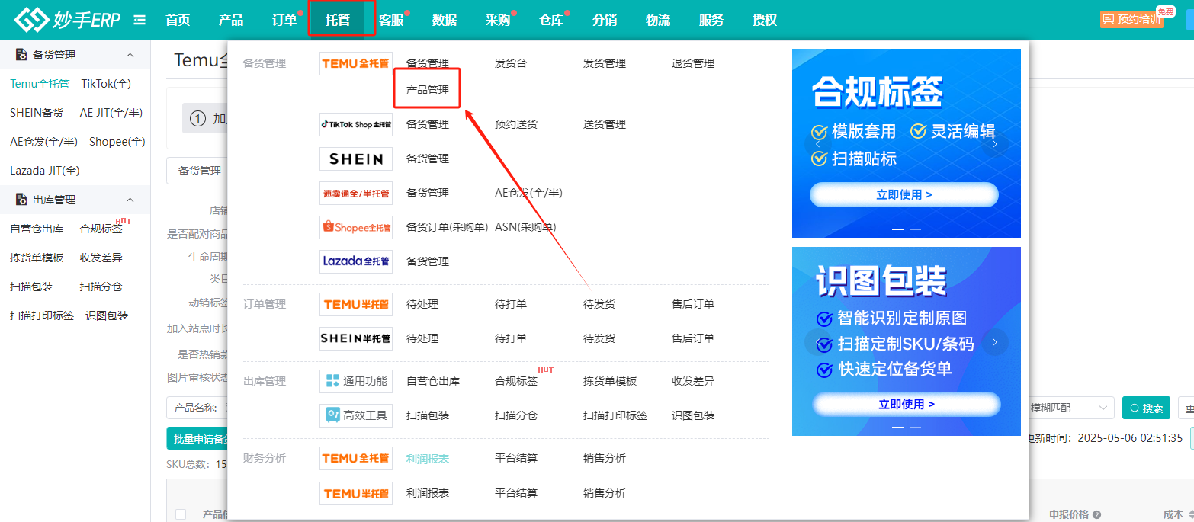The height and width of the screenshot is (522, 1194).
Task: Select SHEIN备货 in the sidebar
Action: click(x=37, y=113)
